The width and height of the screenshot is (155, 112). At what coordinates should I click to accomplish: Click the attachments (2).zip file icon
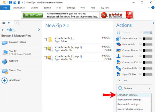click(50, 49)
